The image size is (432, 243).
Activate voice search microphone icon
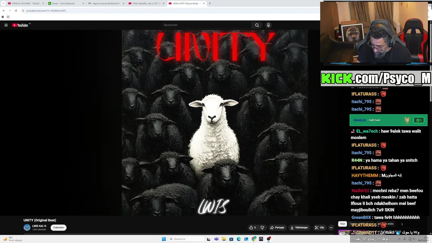(x=268, y=25)
